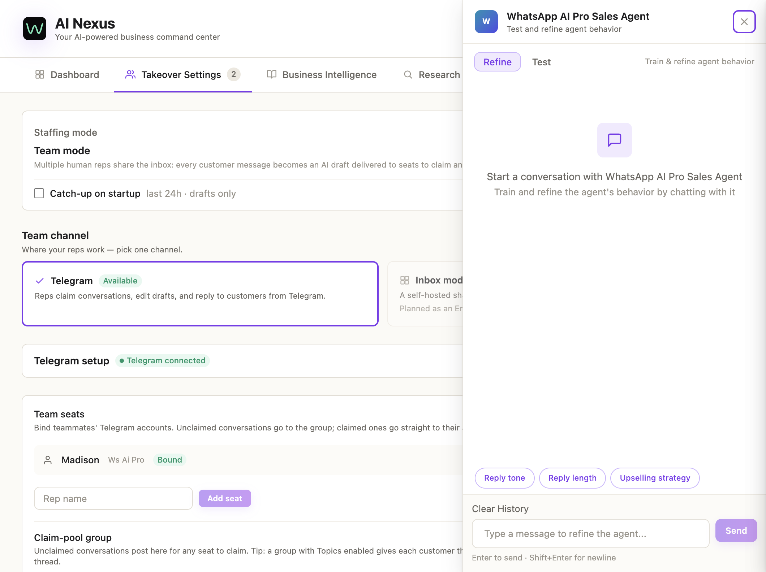Click the Send button
Screen dimensions: 766x572
point(736,530)
